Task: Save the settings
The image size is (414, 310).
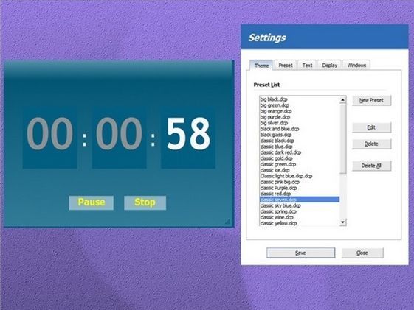Action: [x=301, y=253]
